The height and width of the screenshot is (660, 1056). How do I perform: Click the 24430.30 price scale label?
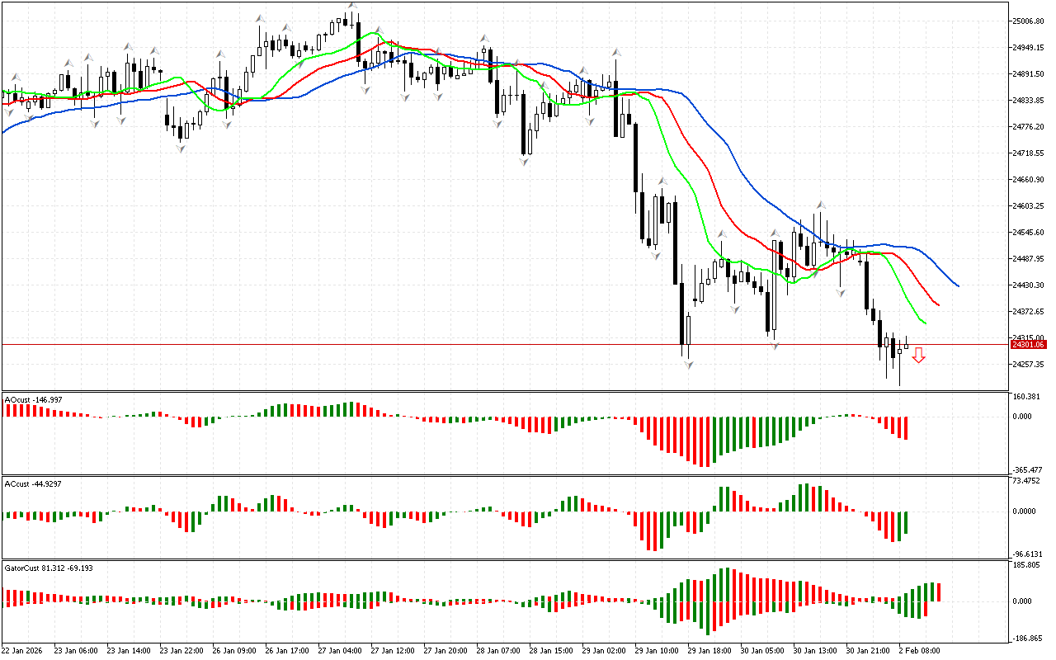click(1029, 285)
